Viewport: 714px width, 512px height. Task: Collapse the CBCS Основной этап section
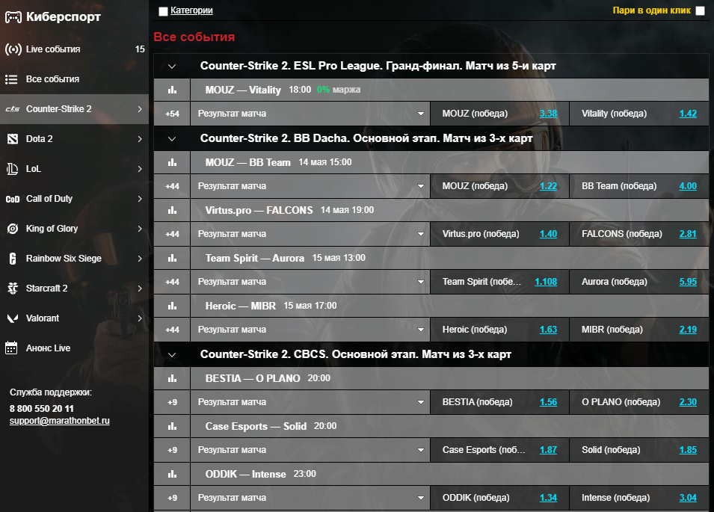coord(172,354)
